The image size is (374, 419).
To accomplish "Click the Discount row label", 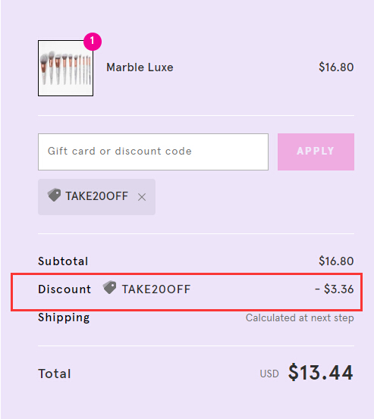I will (x=64, y=289).
